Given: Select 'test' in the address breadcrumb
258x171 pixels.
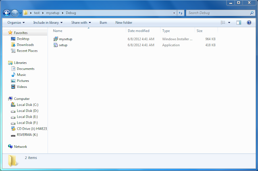Looking at the screenshot, I should coord(37,13).
